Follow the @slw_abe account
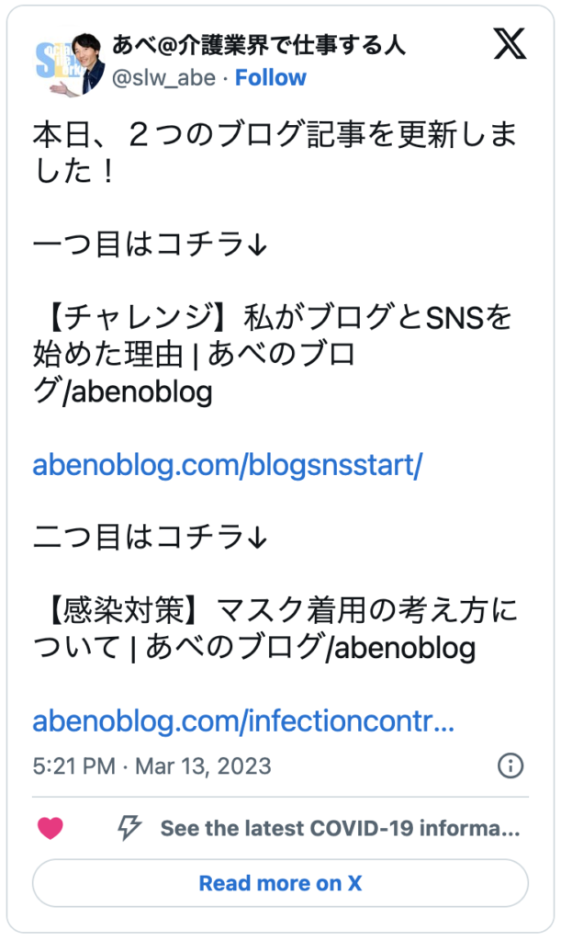Image resolution: width=561 pixels, height=941 pixels. [x=270, y=78]
